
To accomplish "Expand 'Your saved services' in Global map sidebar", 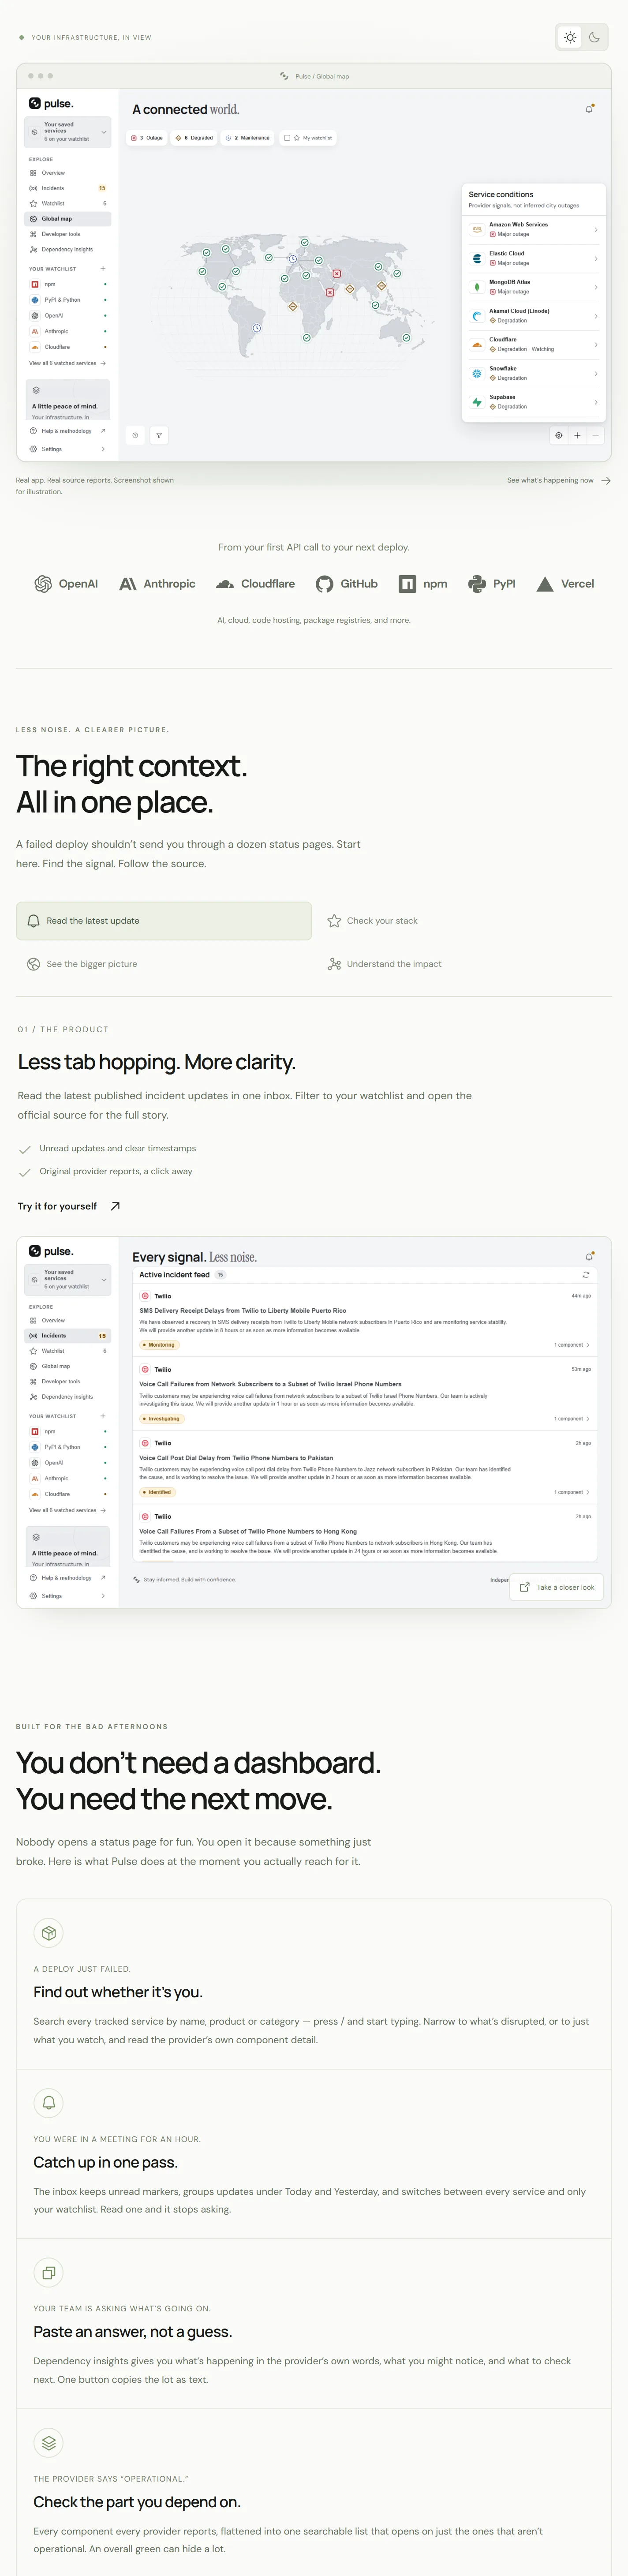I will [x=68, y=132].
